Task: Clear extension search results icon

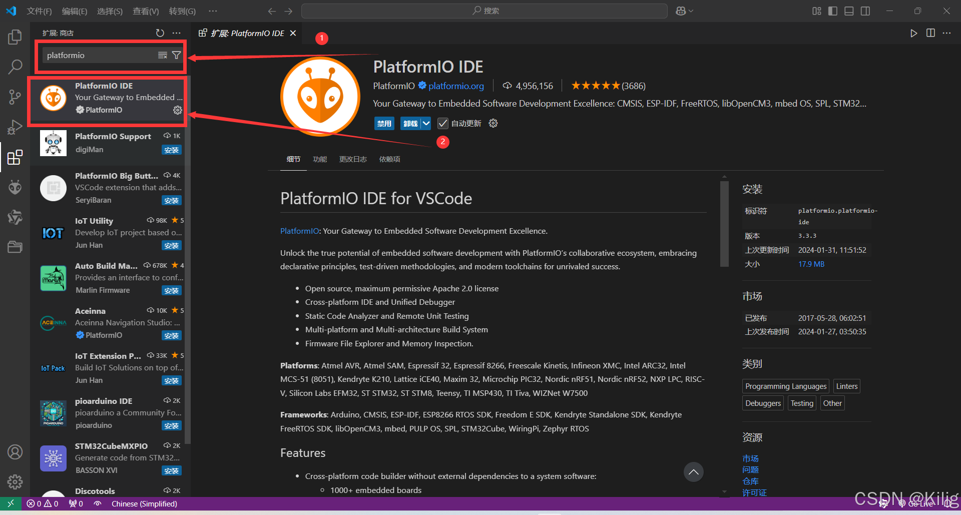Action: point(163,55)
